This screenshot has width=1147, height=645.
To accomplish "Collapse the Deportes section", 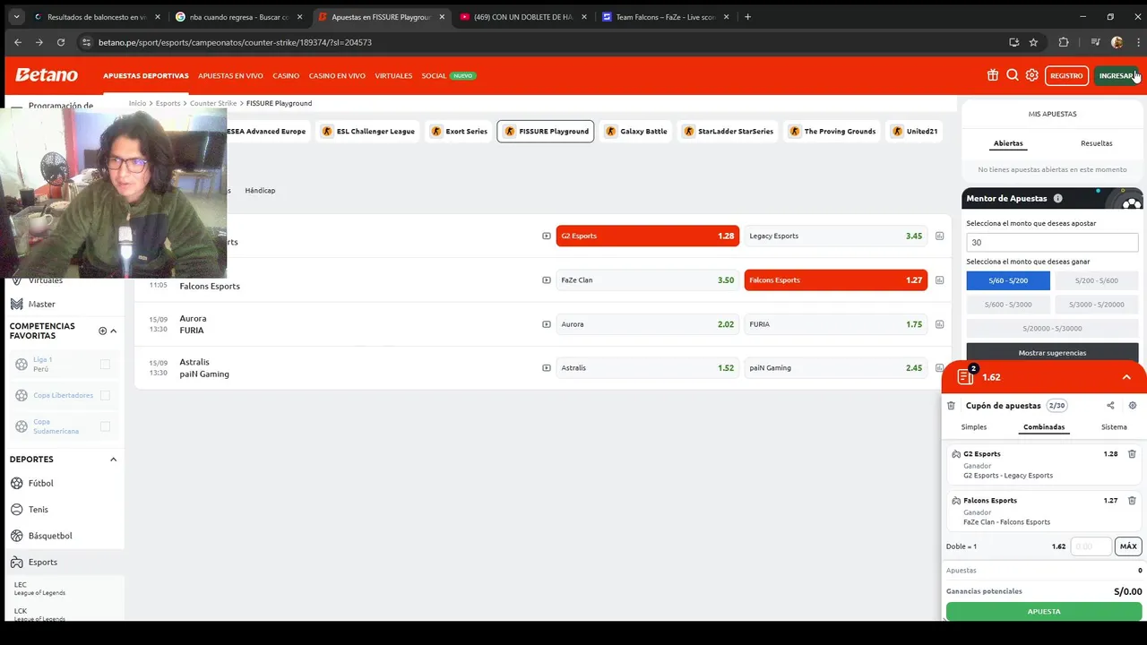I will [113, 460].
